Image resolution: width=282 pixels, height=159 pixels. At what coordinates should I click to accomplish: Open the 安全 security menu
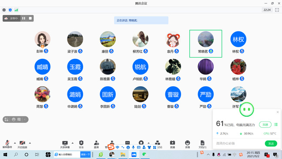pos(81,144)
